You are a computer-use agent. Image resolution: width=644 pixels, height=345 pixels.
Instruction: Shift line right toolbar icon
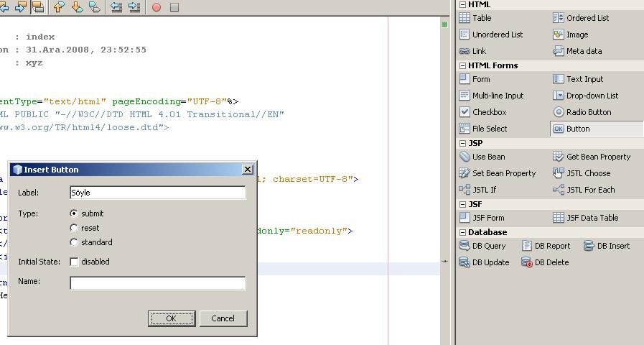point(134,7)
